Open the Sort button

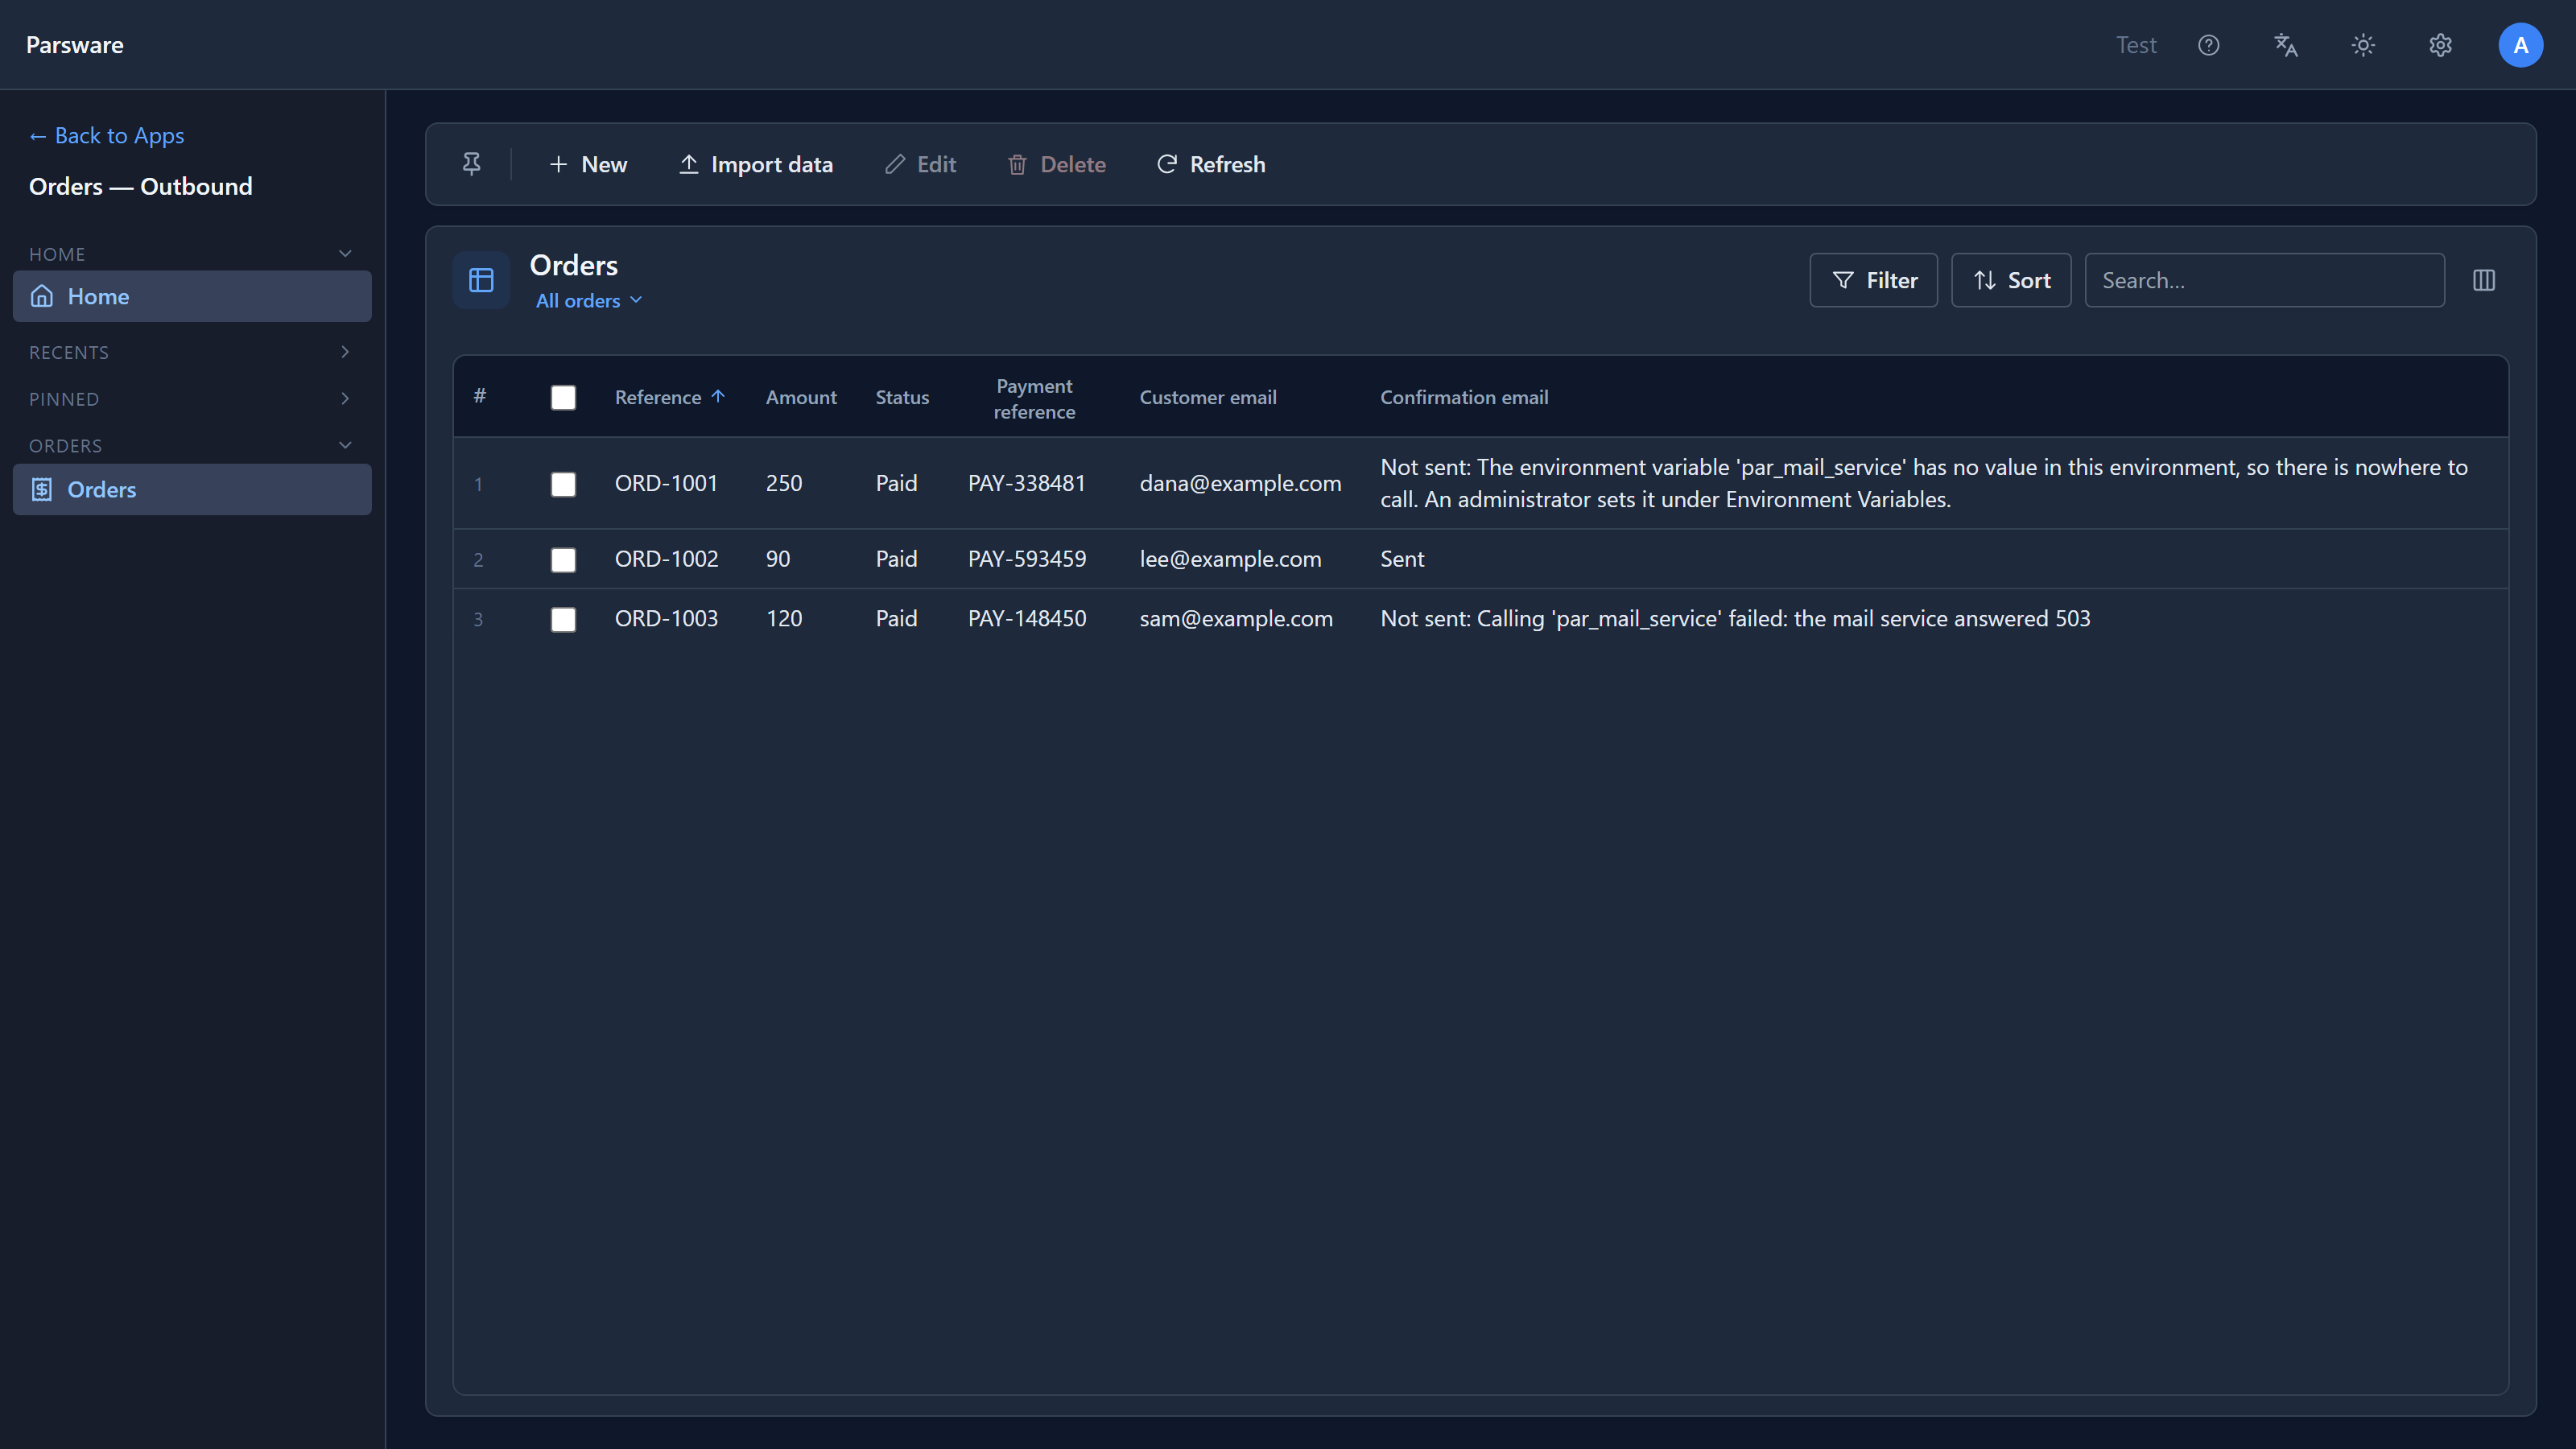pyautogui.click(x=2011, y=280)
